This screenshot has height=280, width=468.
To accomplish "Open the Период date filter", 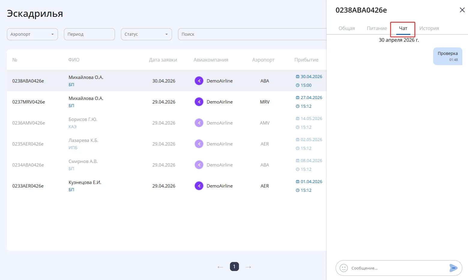I will point(89,34).
